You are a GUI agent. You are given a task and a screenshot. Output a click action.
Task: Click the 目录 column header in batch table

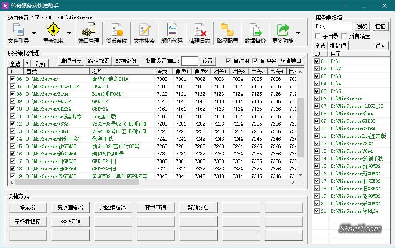[56, 71]
